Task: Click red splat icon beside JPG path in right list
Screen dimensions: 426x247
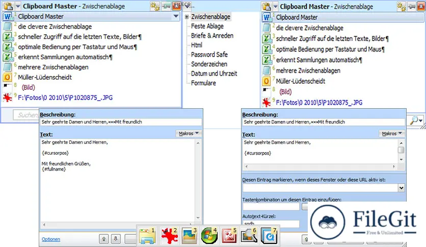Action: click(x=267, y=103)
